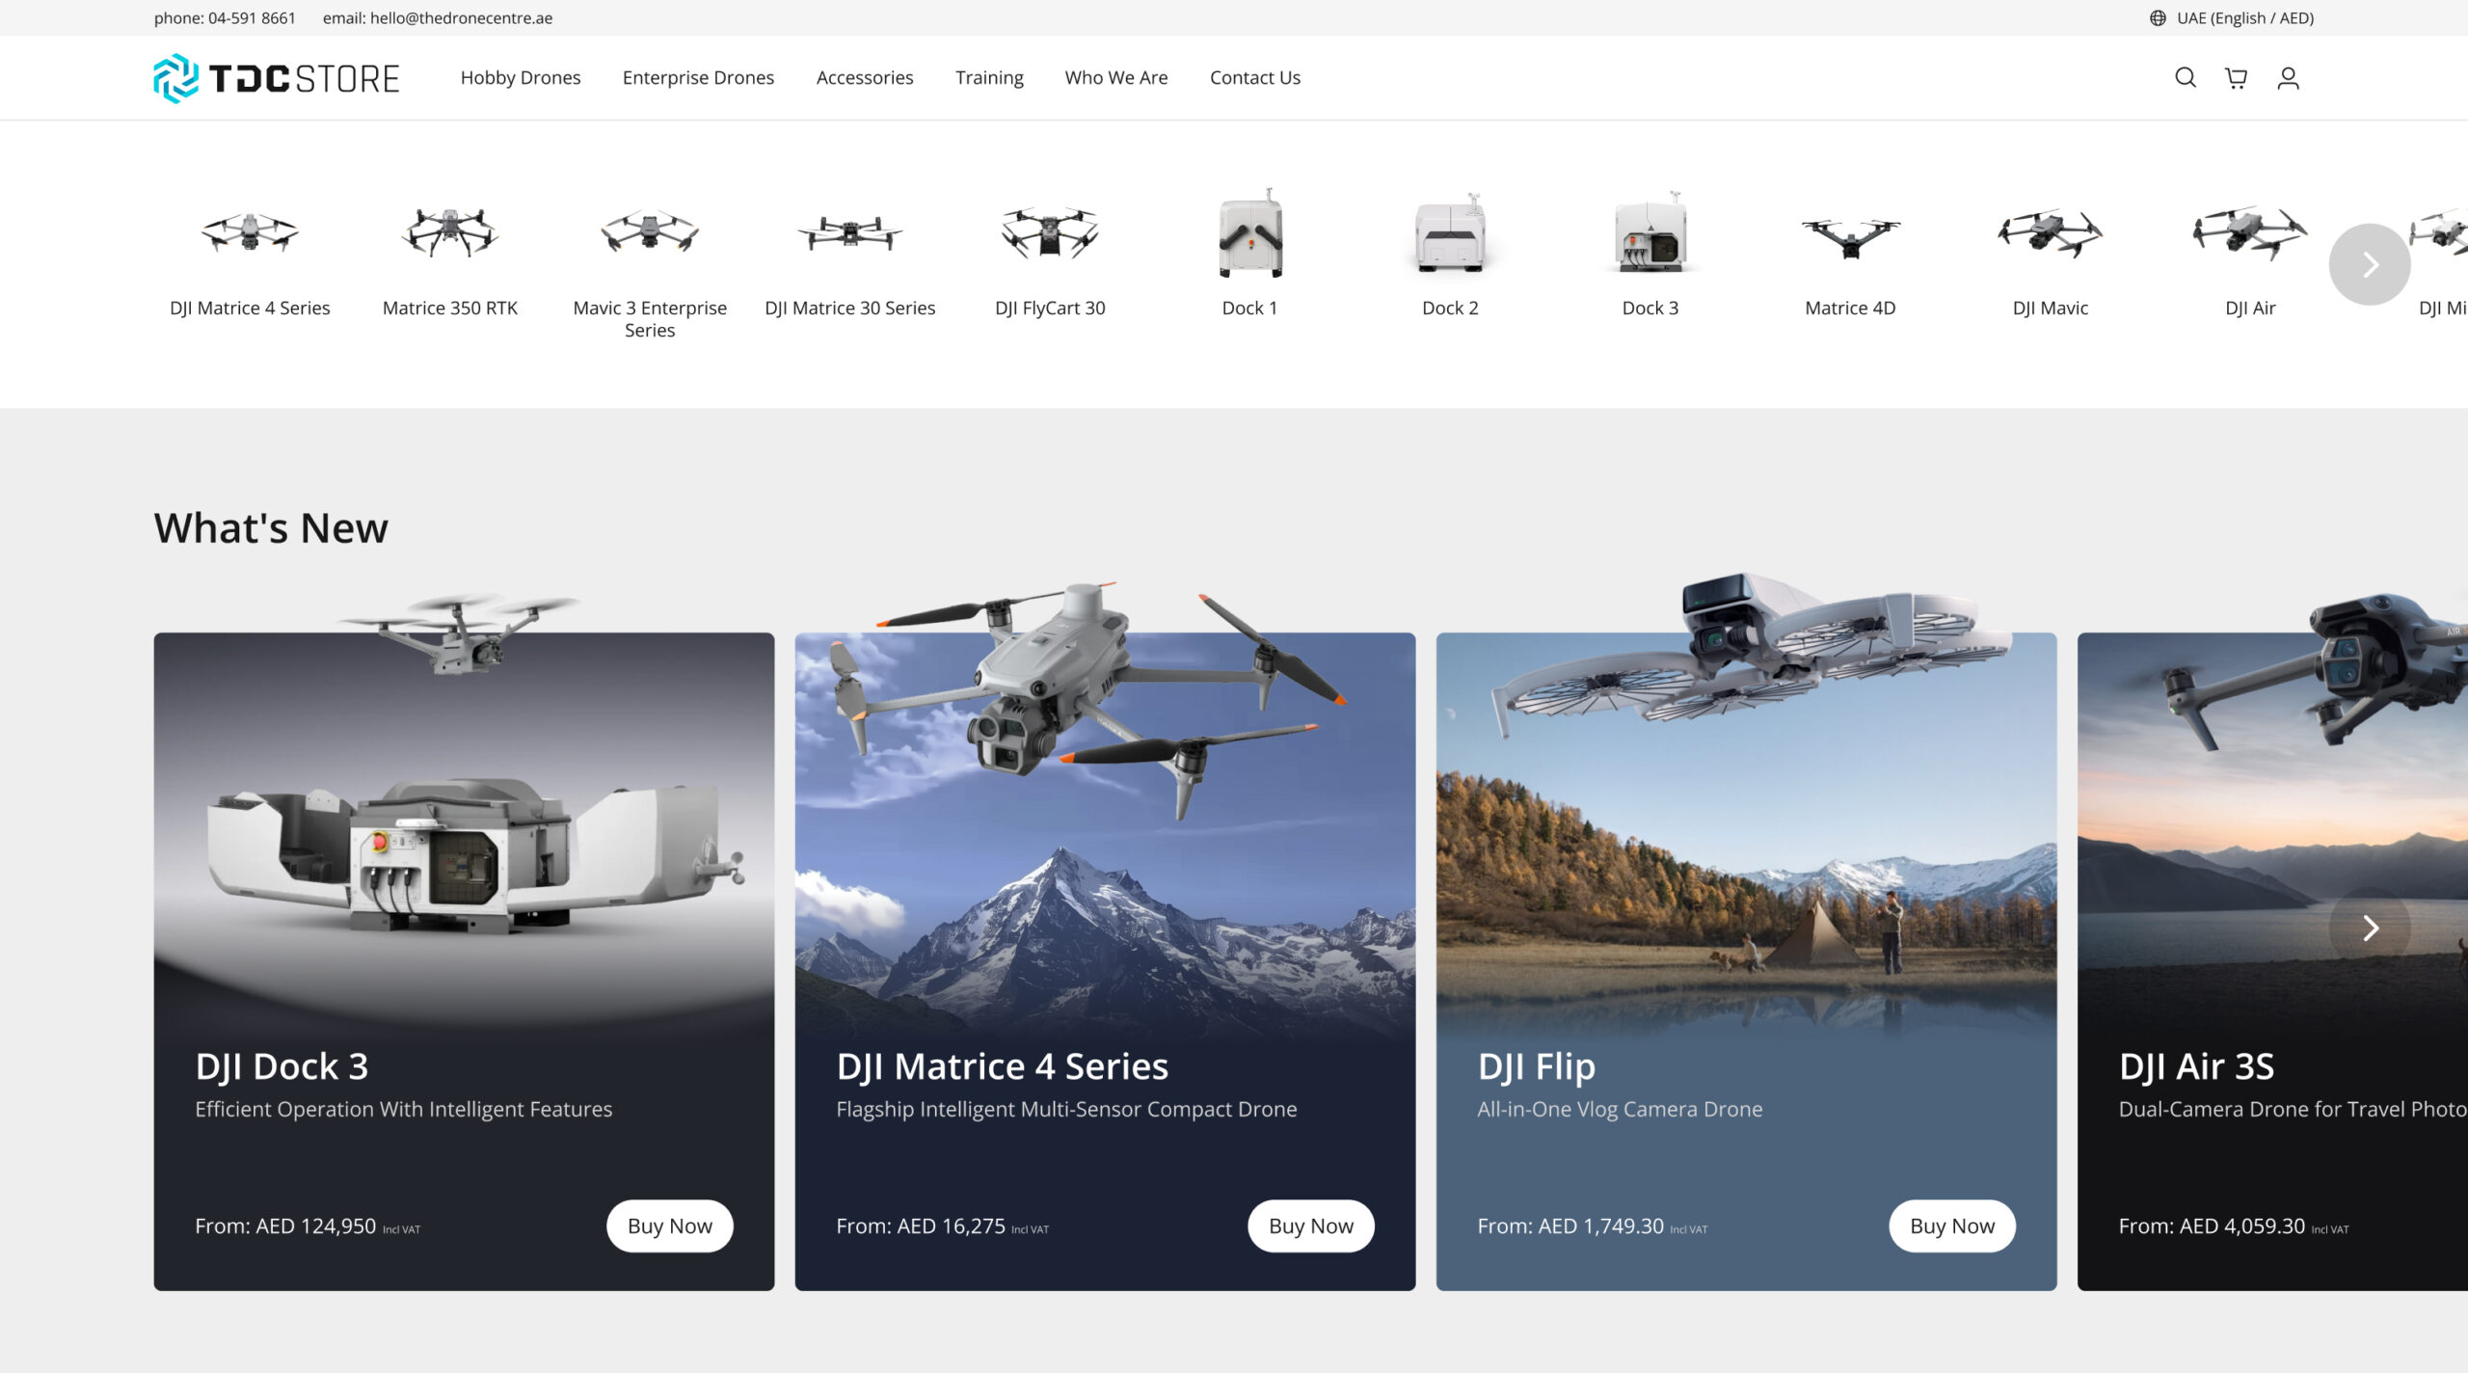Click the DJI Flip card title

(1536, 1066)
